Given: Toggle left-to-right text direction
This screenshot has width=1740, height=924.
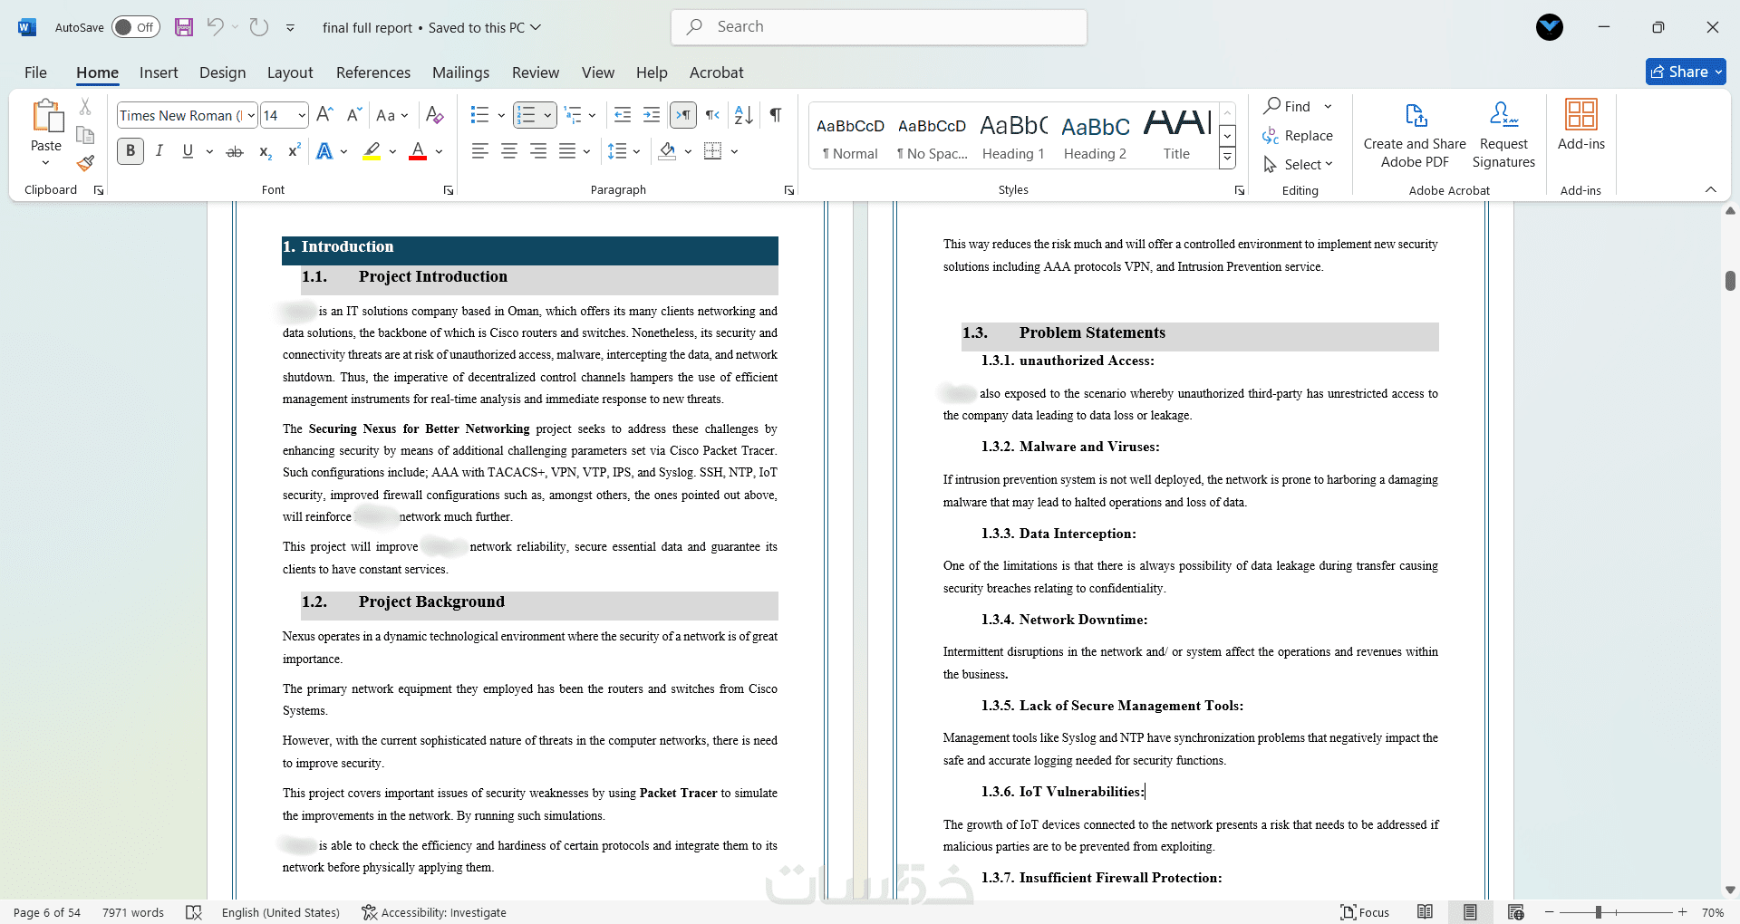Looking at the screenshot, I should point(683,115).
